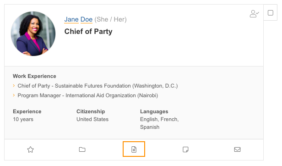Click the sticky note icon
Screen dimensions: 282x166
click(x=185, y=149)
